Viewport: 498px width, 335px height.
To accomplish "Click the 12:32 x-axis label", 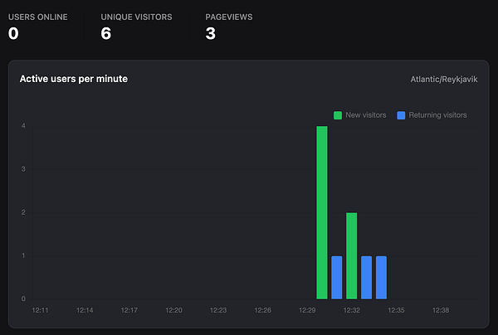I will 352,310.
